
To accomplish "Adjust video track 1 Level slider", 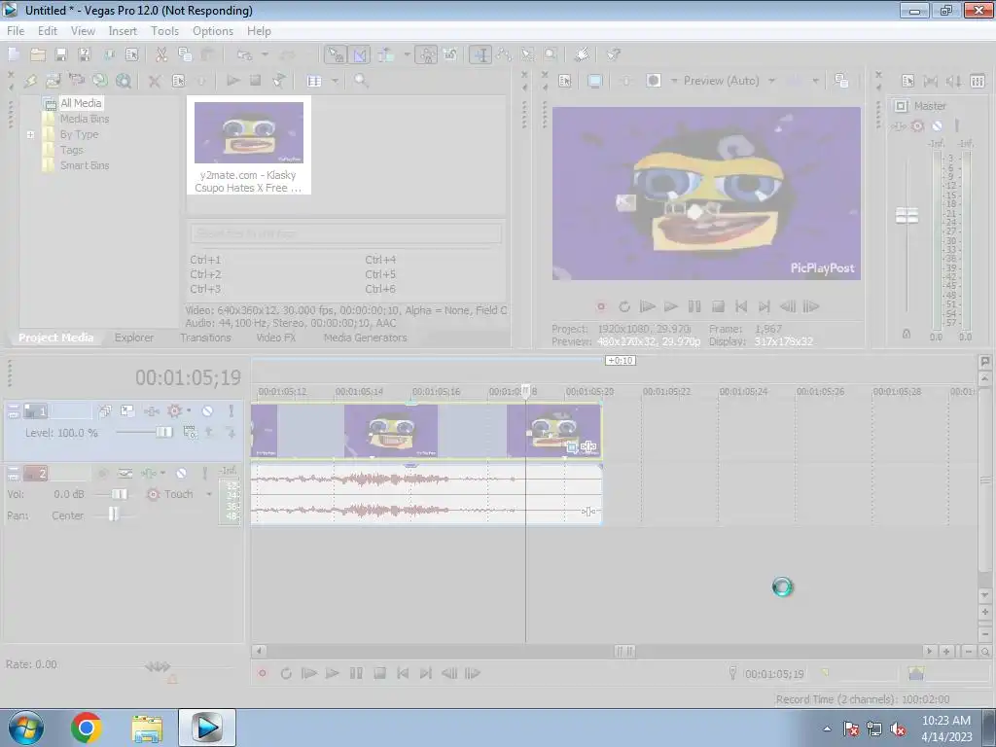I will point(163,432).
